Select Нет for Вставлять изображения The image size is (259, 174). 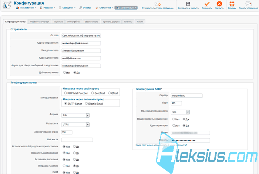(x=64, y=153)
